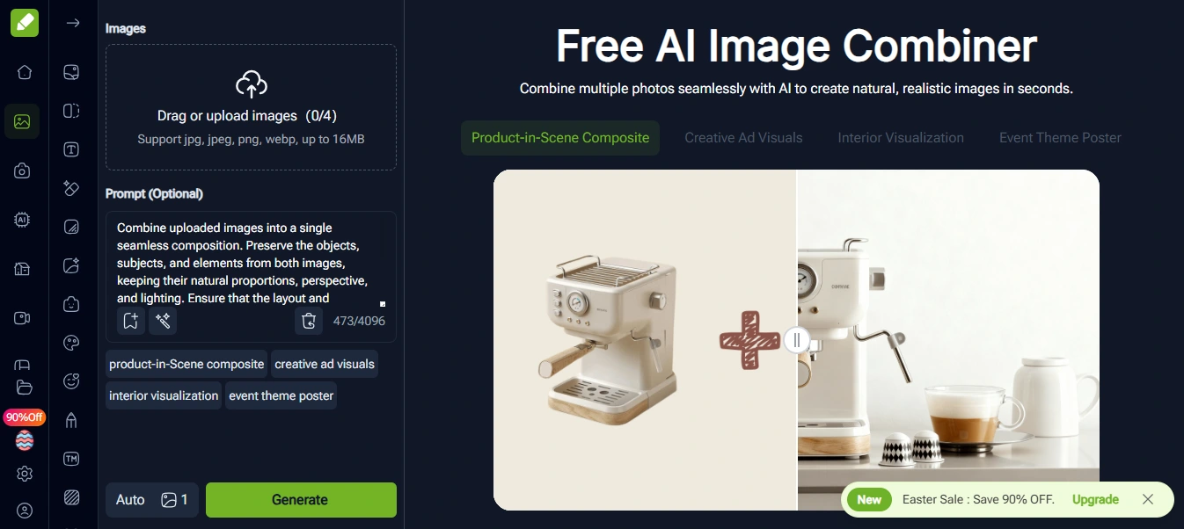This screenshot has width=1184, height=529.
Task: Switch to Creative Ad Visuals tab
Action: pos(743,138)
